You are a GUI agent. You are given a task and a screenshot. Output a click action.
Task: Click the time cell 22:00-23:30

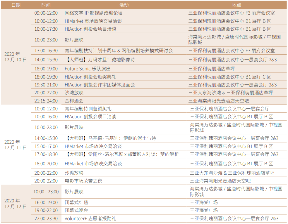click(x=46, y=218)
